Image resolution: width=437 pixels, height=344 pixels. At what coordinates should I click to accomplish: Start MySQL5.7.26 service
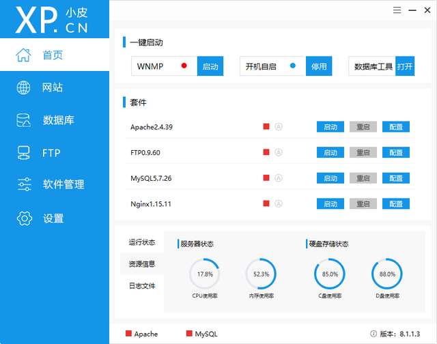coord(330,178)
